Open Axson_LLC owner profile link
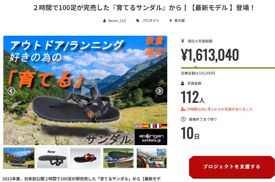The width and height of the screenshot is (275, 182). [x=117, y=21]
